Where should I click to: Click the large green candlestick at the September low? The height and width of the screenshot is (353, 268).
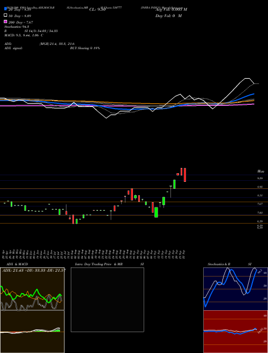coord(156,212)
